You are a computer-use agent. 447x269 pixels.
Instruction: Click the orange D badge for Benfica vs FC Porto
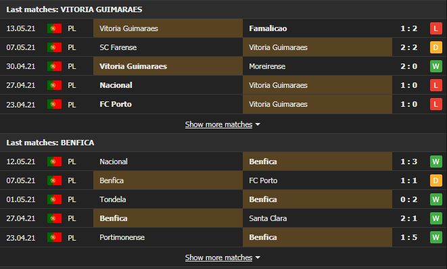pyautogui.click(x=436, y=180)
